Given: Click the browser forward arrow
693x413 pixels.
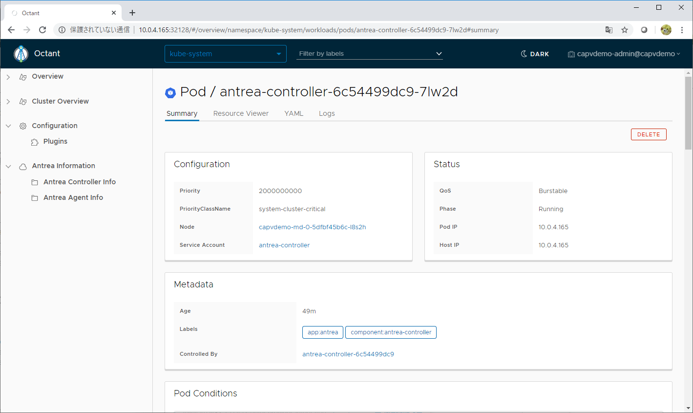Looking at the screenshot, I should coord(27,30).
